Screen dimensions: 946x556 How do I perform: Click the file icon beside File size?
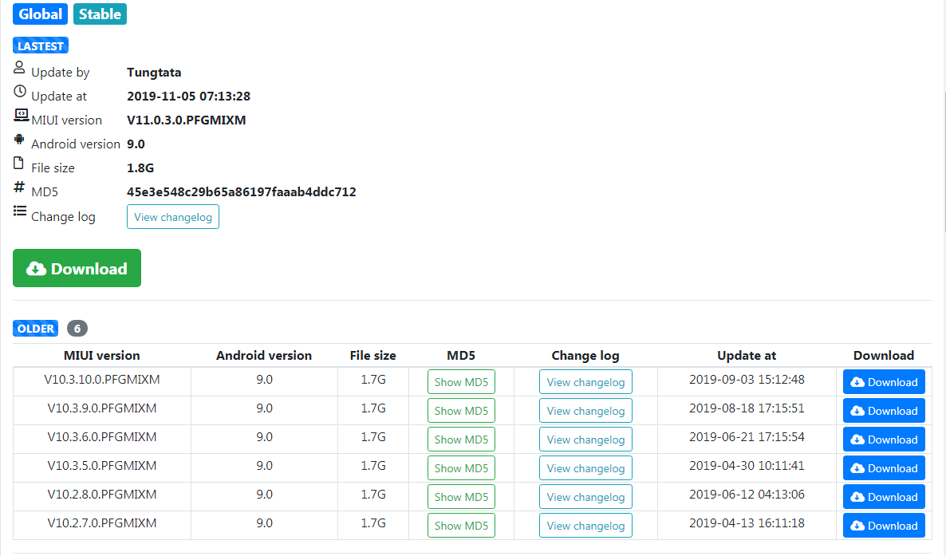coord(18,163)
